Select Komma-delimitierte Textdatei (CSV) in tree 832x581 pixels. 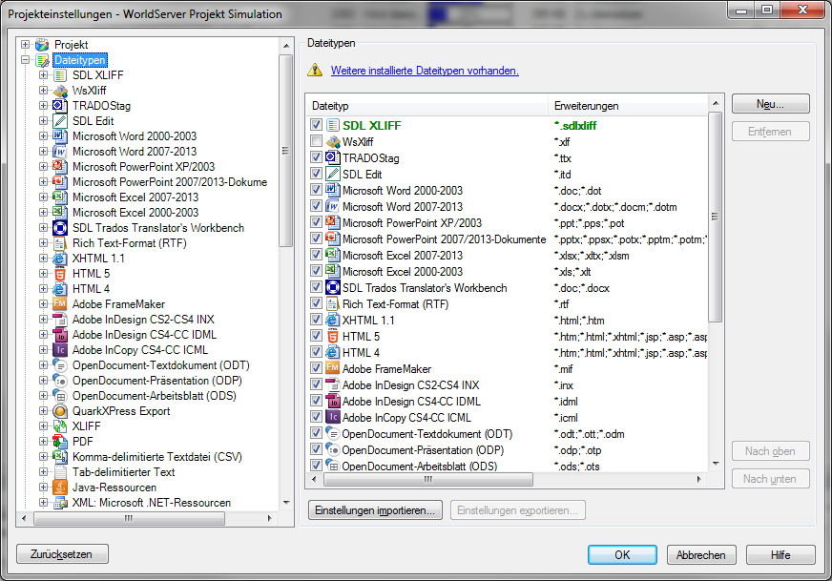[x=157, y=457]
